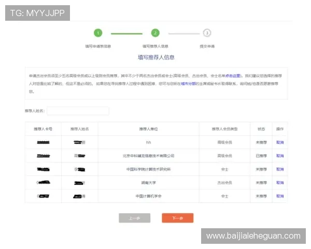The width and height of the screenshot is (311, 249).
Task: Cancel the 北京中科辅龙信息技术有限公司 recommender
Action: [280, 156]
